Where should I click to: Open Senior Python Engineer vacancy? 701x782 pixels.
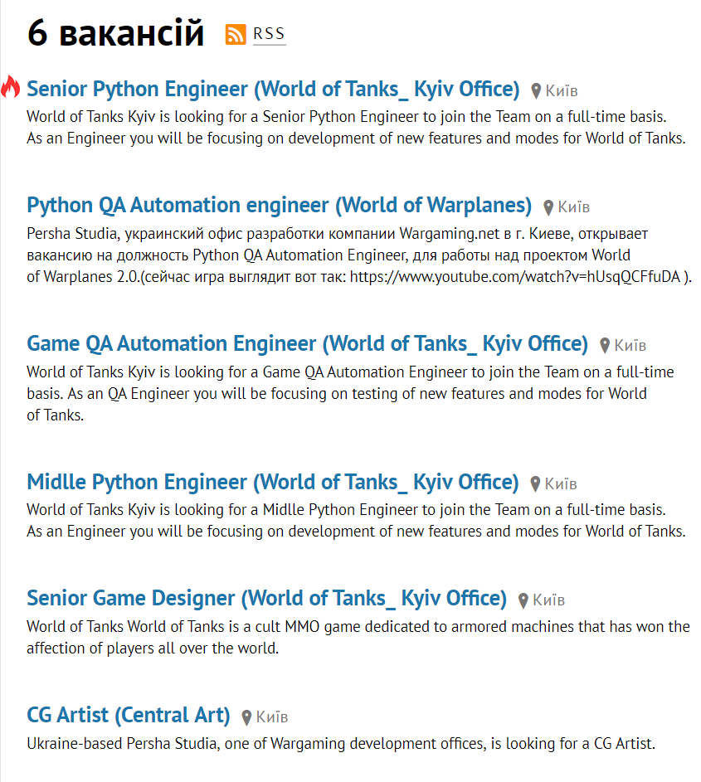[x=273, y=90]
